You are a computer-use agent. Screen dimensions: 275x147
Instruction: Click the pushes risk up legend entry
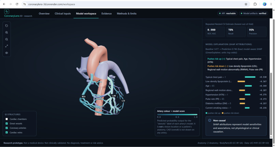pos(213,113)
